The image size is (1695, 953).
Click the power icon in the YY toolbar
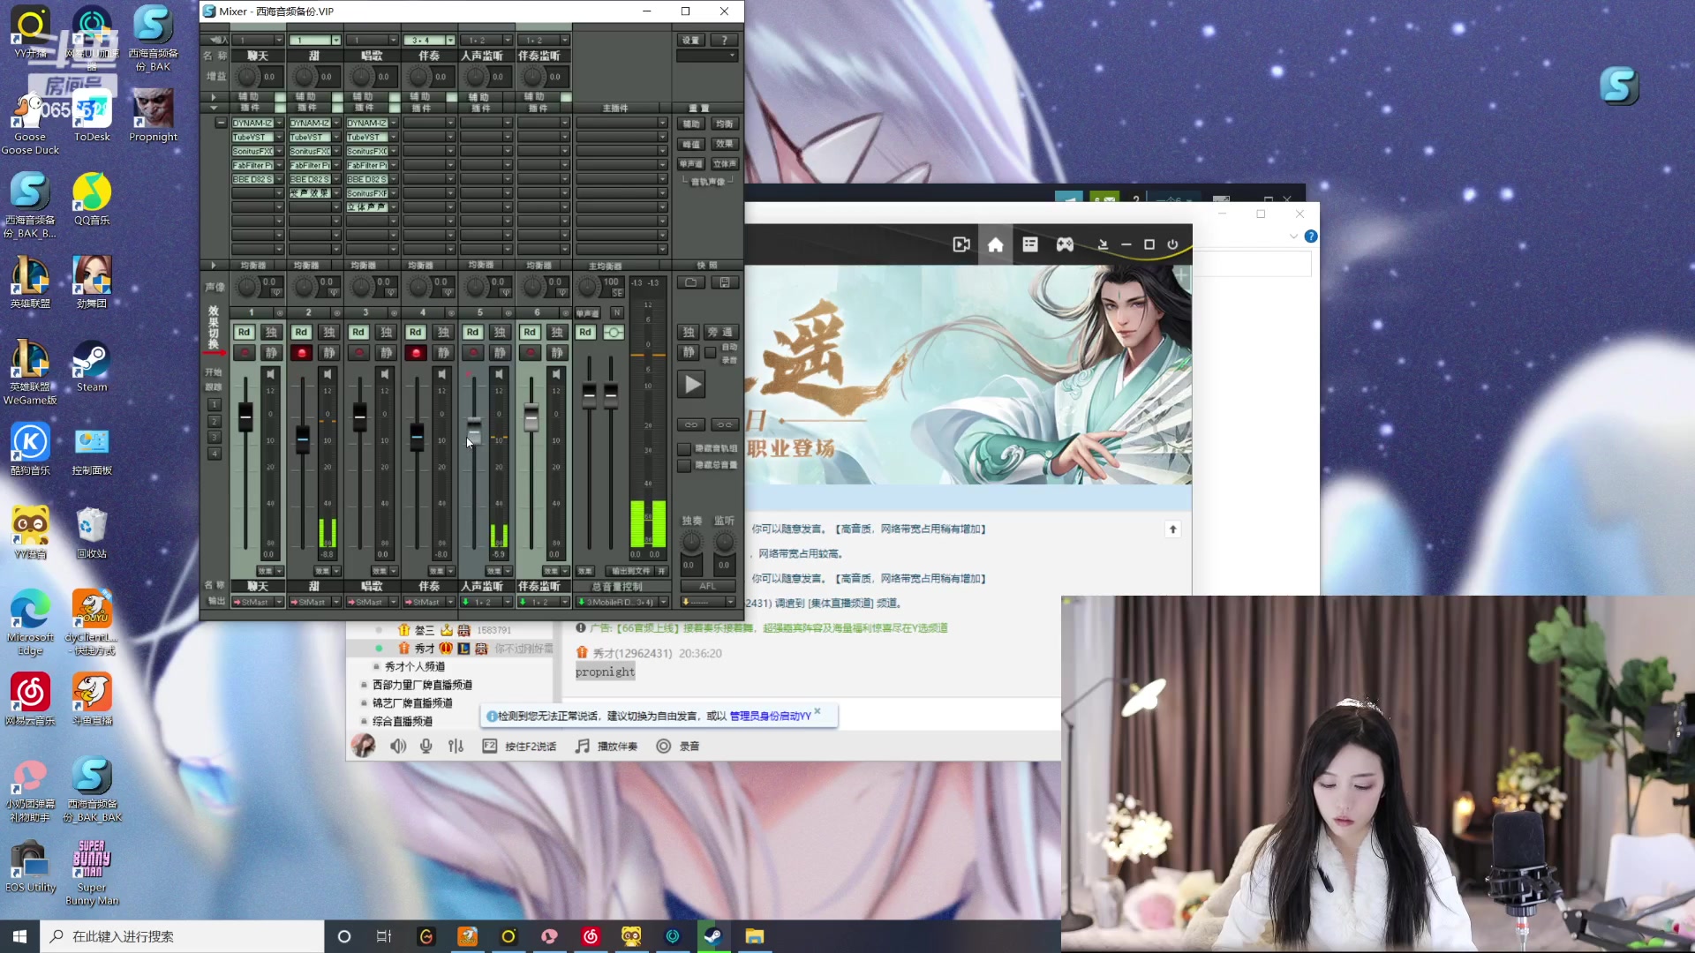click(1173, 244)
